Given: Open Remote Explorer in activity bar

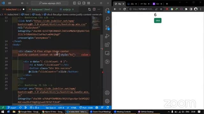Looking at the screenshot, I should tap(107, 53).
